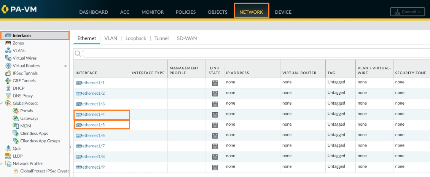This screenshot has width=430, height=177.
Task: Open the ethernet1/1 interface link
Action: click(x=94, y=83)
